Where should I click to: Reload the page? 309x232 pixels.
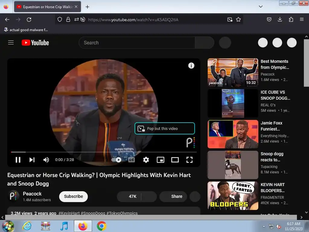29,20
